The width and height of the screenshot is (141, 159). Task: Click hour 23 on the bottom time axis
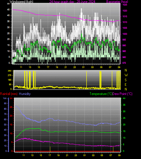(x=76, y=155)
